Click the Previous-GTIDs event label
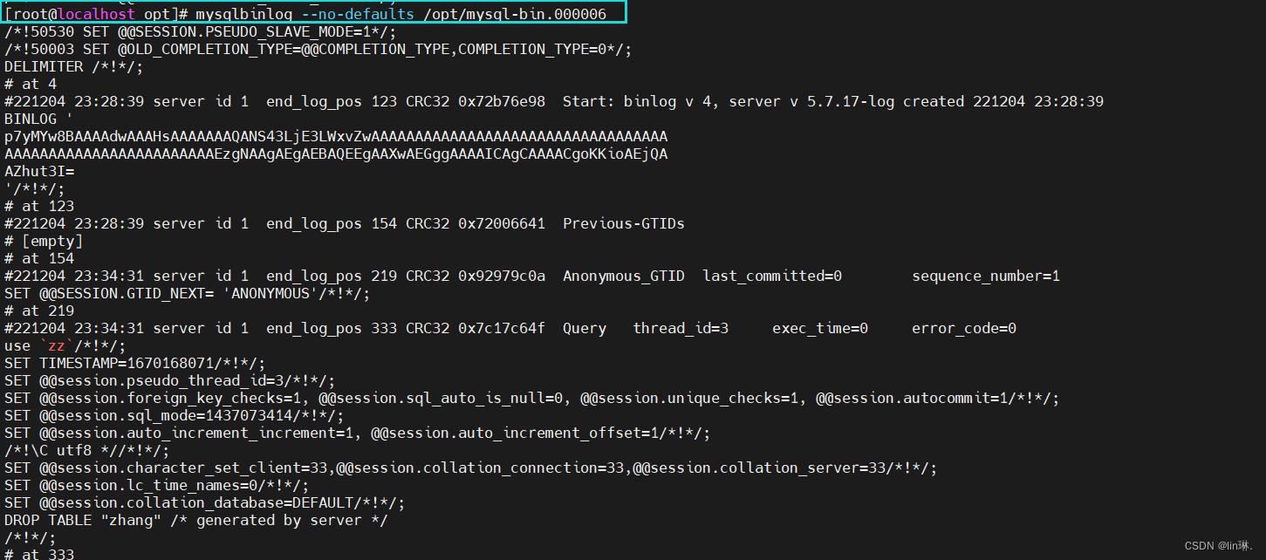 (623, 223)
